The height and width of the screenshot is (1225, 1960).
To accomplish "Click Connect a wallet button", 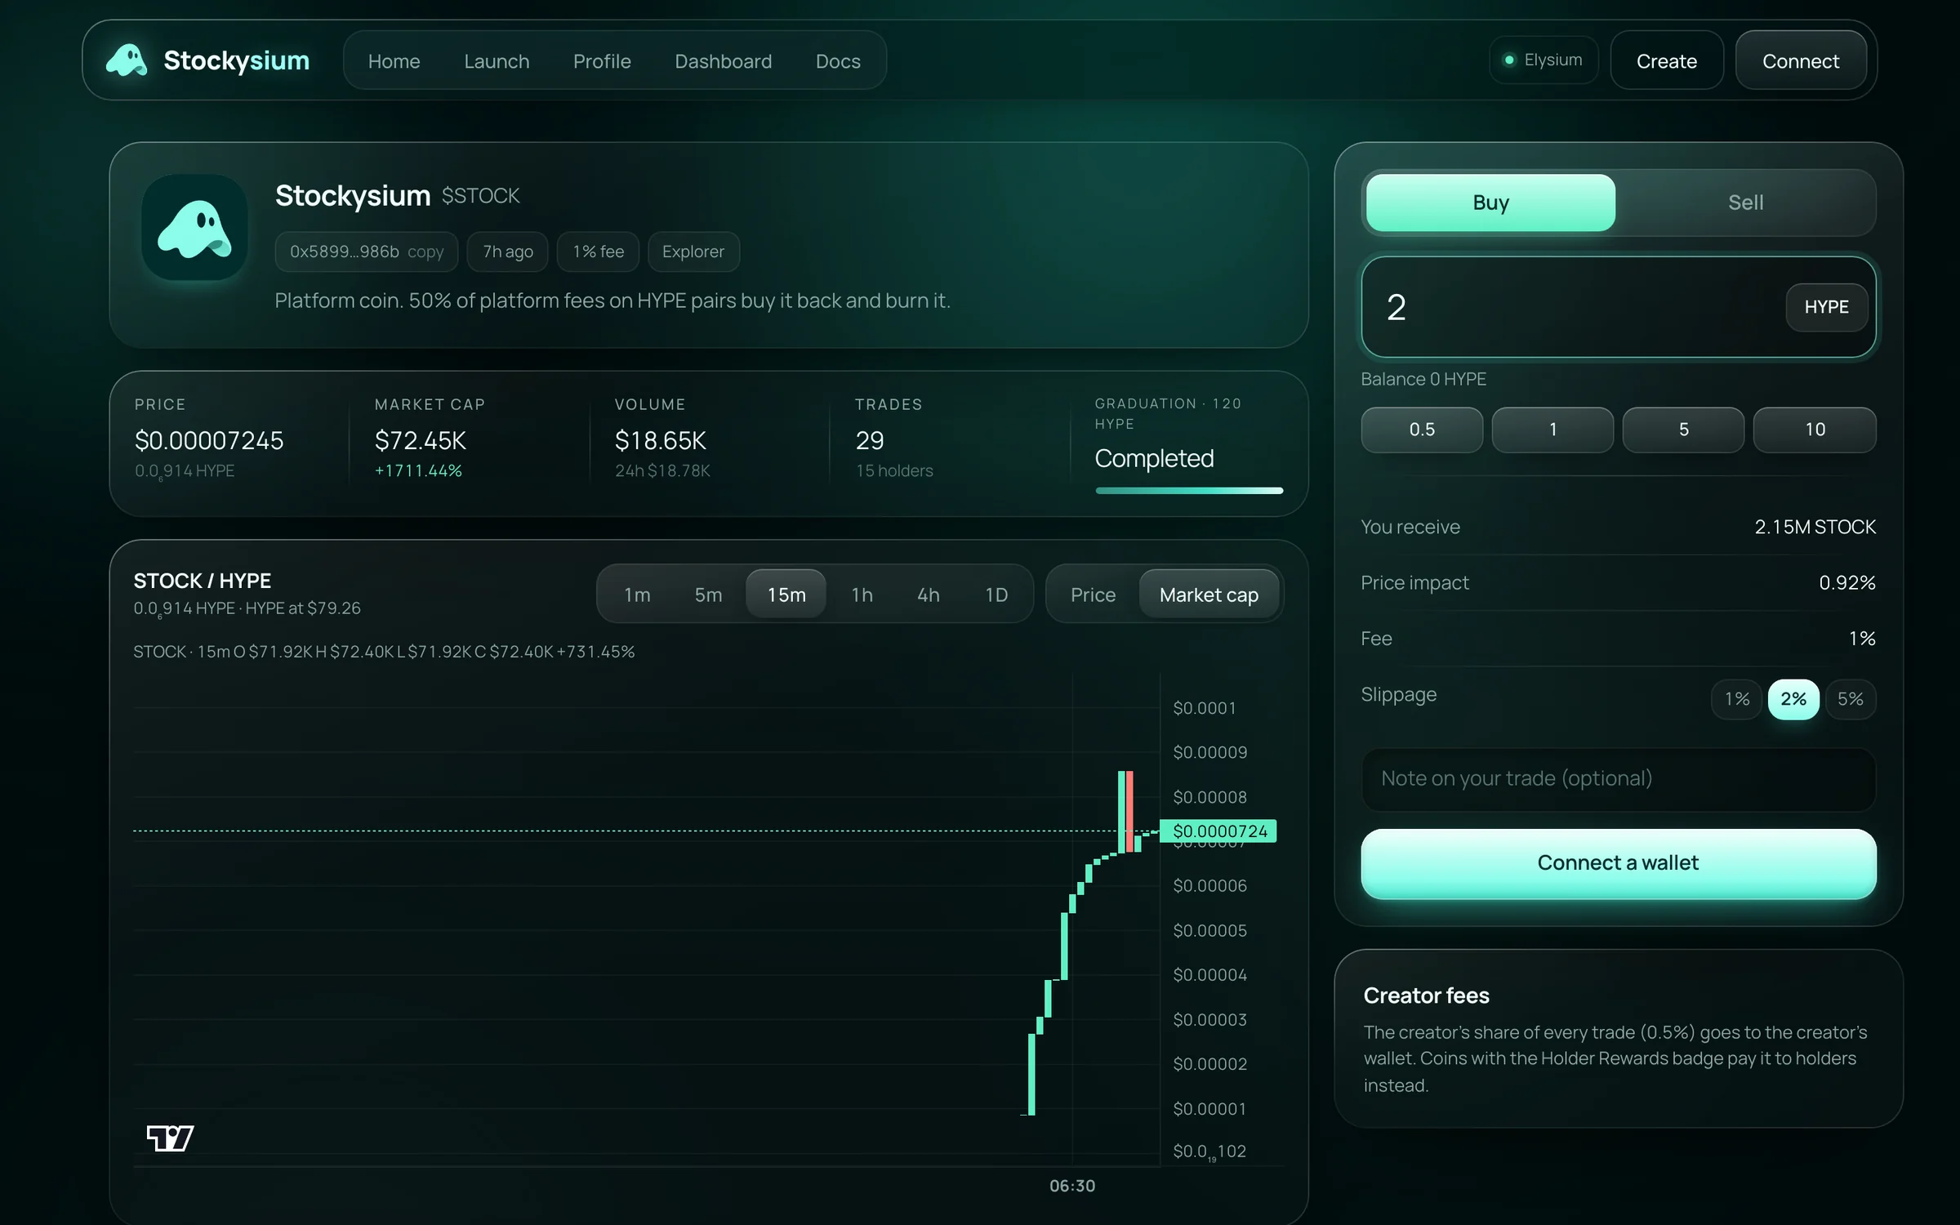I will [x=1618, y=863].
